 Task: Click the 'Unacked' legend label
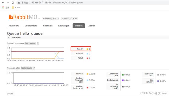[79, 53]
